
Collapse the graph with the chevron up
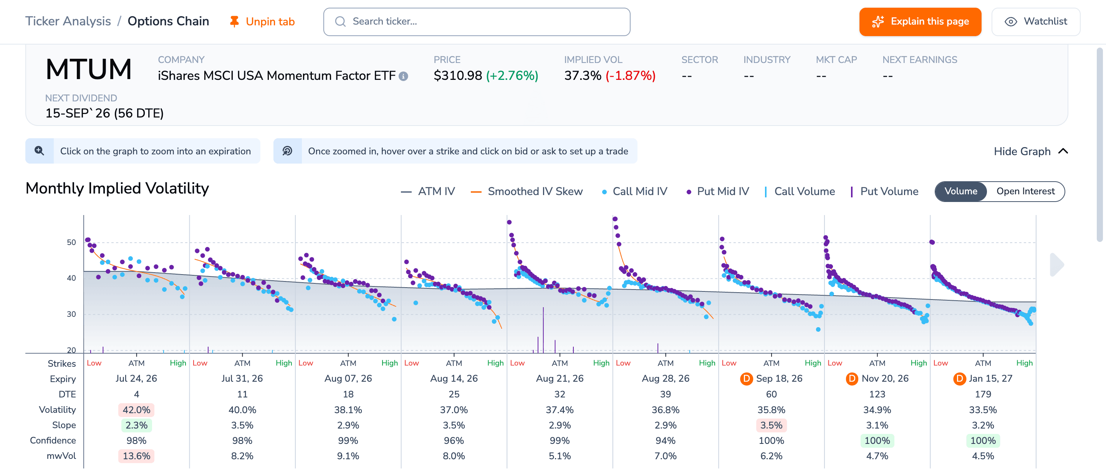click(1063, 151)
